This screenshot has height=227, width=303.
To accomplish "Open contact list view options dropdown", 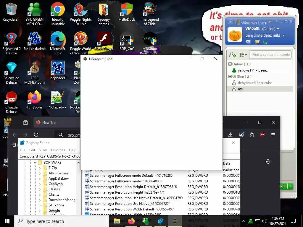I will (x=243, y=55).
